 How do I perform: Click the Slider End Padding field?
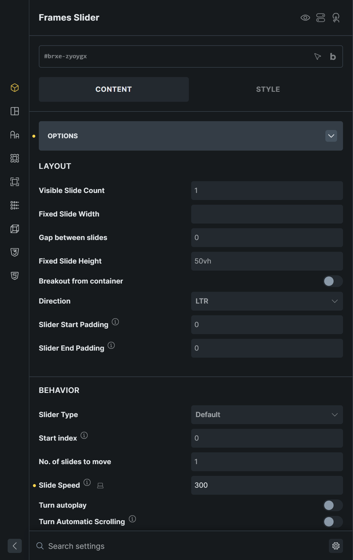click(267, 348)
